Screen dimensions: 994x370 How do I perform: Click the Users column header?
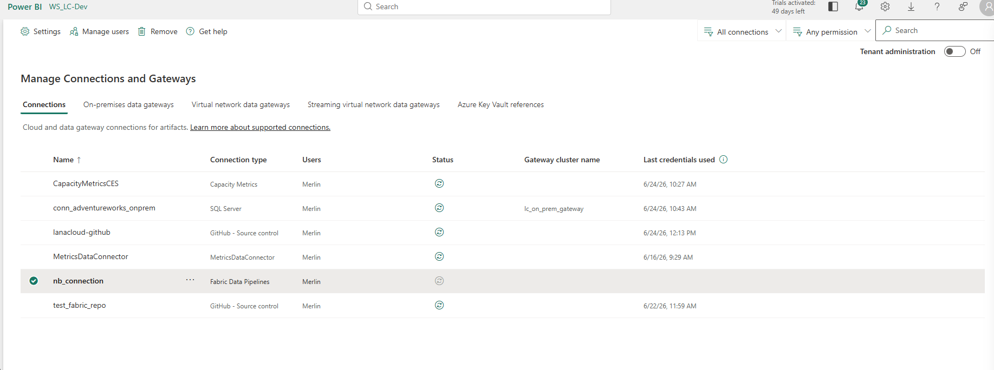pyautogui.click(x=311, y=160)
